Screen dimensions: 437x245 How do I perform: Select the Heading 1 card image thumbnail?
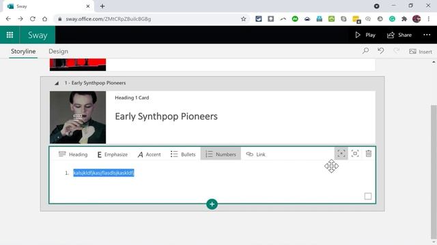click(x=78, y=117)
